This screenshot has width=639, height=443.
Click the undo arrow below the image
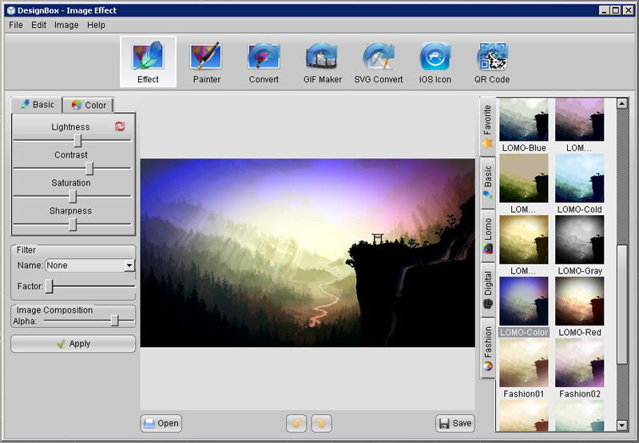(x=296, y=423)
